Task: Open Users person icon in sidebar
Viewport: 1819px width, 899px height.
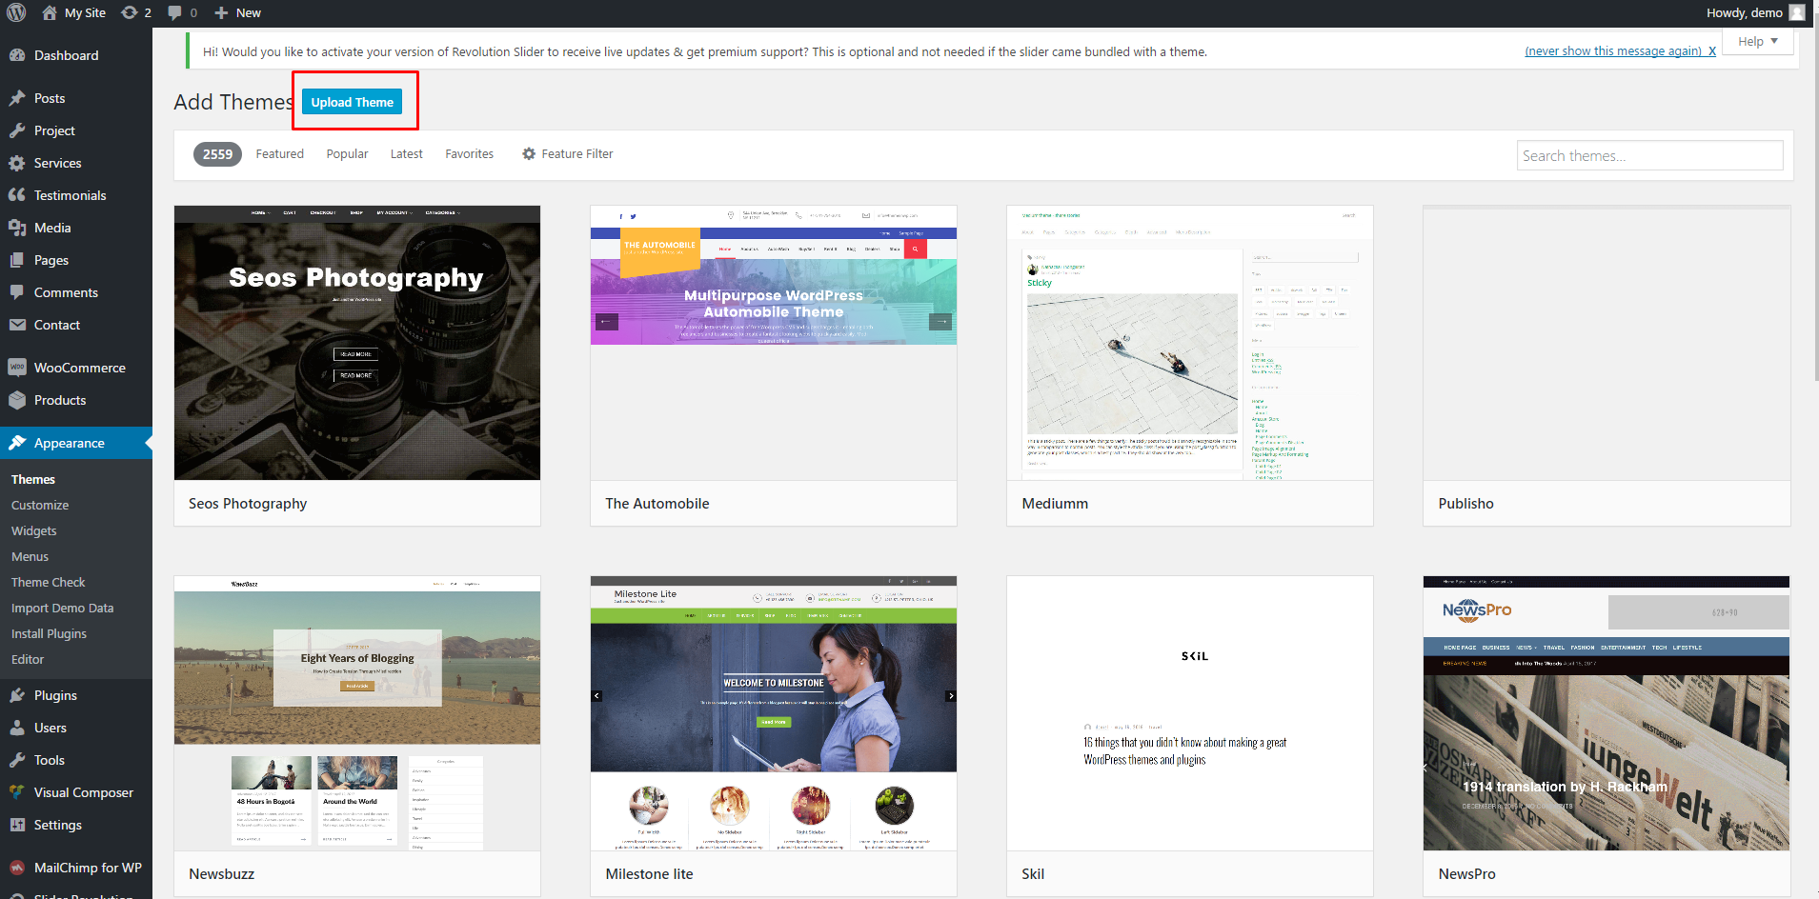Action: pos(17,728)
